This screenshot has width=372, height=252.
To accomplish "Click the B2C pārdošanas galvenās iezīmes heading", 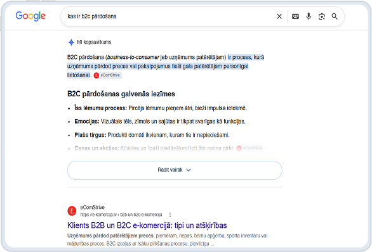I will [121, 94].
